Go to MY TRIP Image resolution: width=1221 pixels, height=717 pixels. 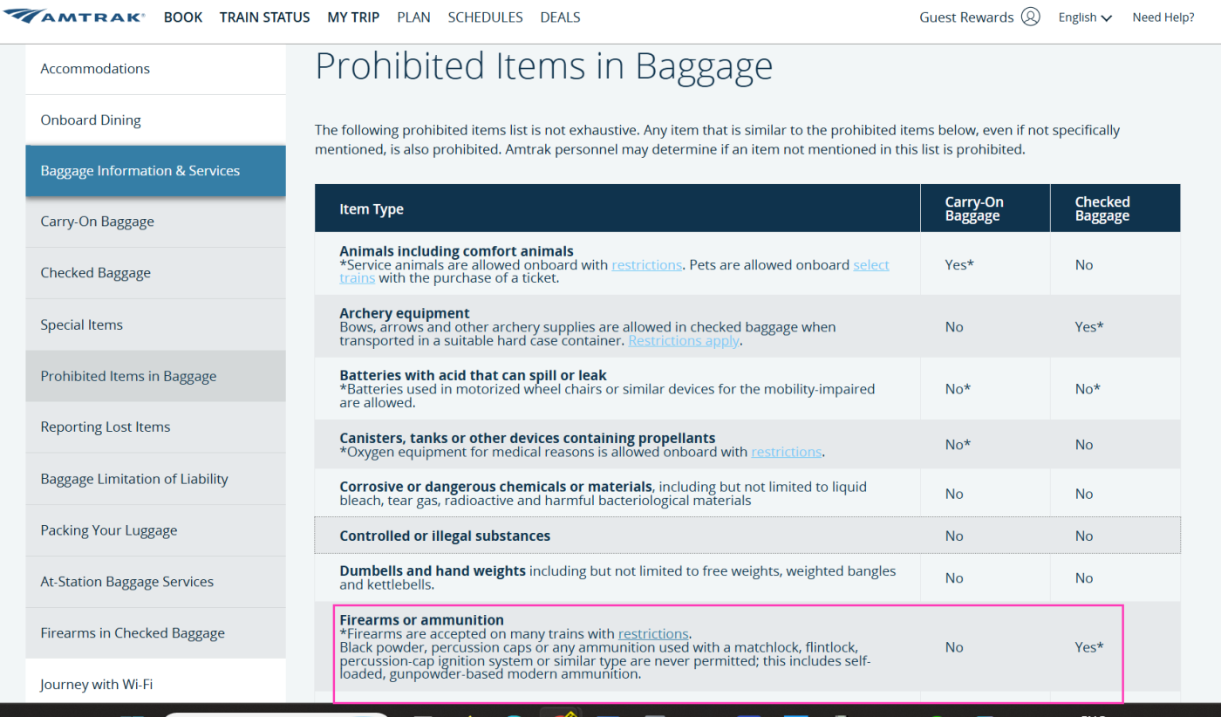(353, 17)
